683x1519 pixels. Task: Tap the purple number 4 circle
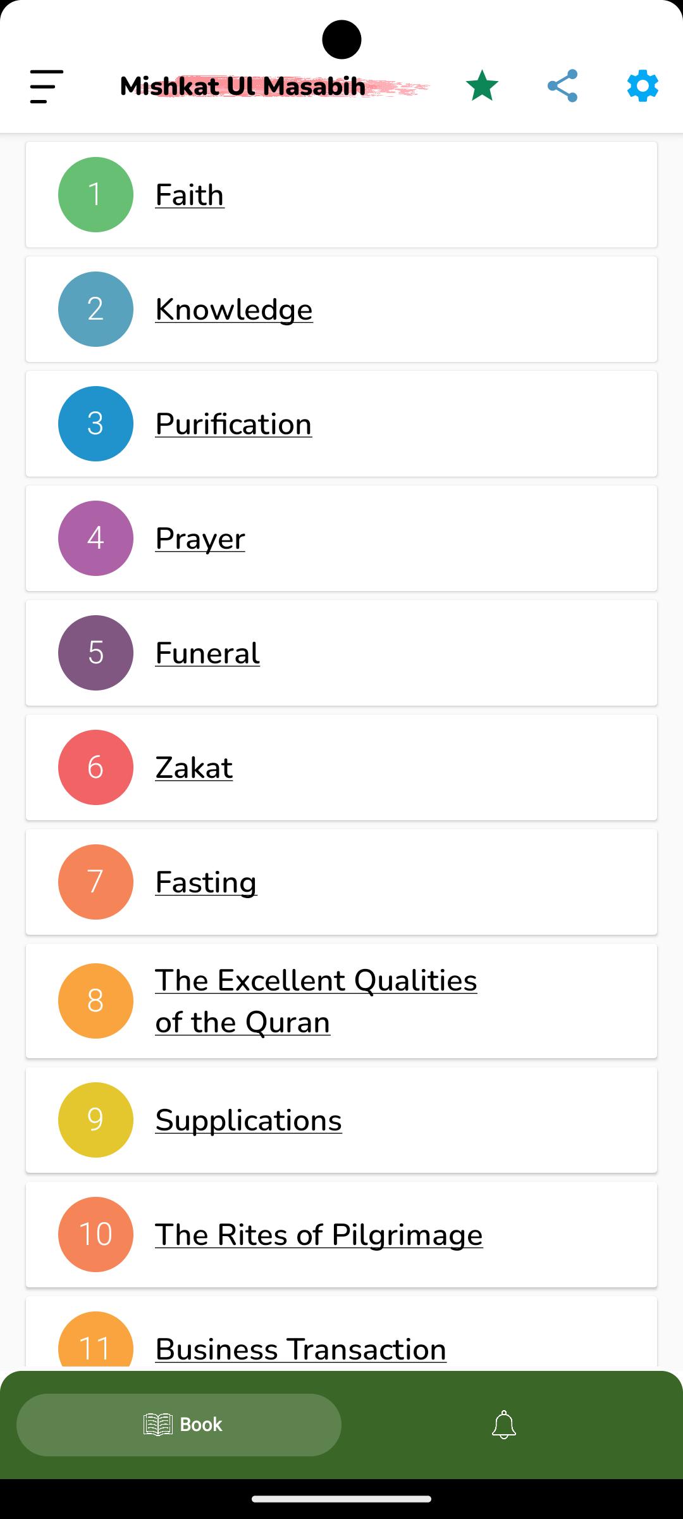[95, 538]
